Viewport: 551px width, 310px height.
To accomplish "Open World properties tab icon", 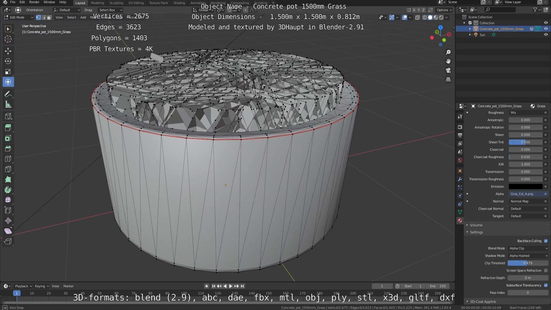I will pyautogui.click(x=460, y=160).
